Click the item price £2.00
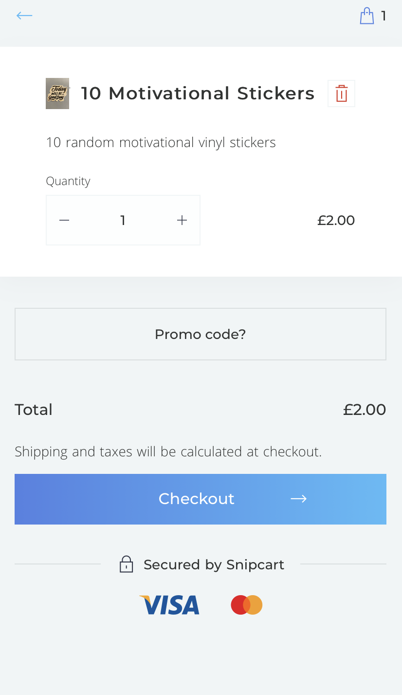 (336, 220)
